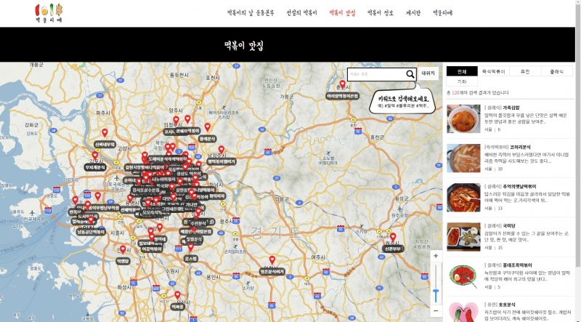Select the 기타 category tab
Viewport: 581px width, 322px height.
(462, 81)
